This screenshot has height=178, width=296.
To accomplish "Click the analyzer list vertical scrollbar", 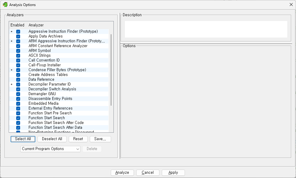I will tap(111, 70).
